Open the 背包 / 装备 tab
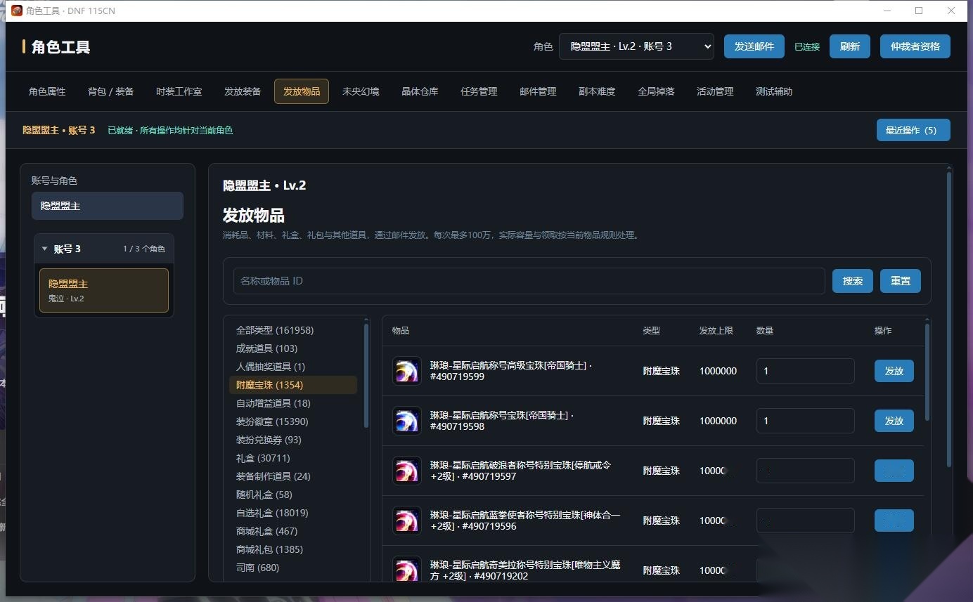 (111, 91)
